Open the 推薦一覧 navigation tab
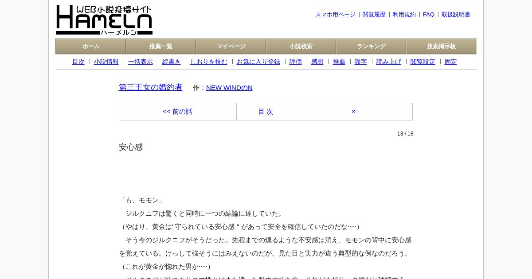 pos(161,46)
